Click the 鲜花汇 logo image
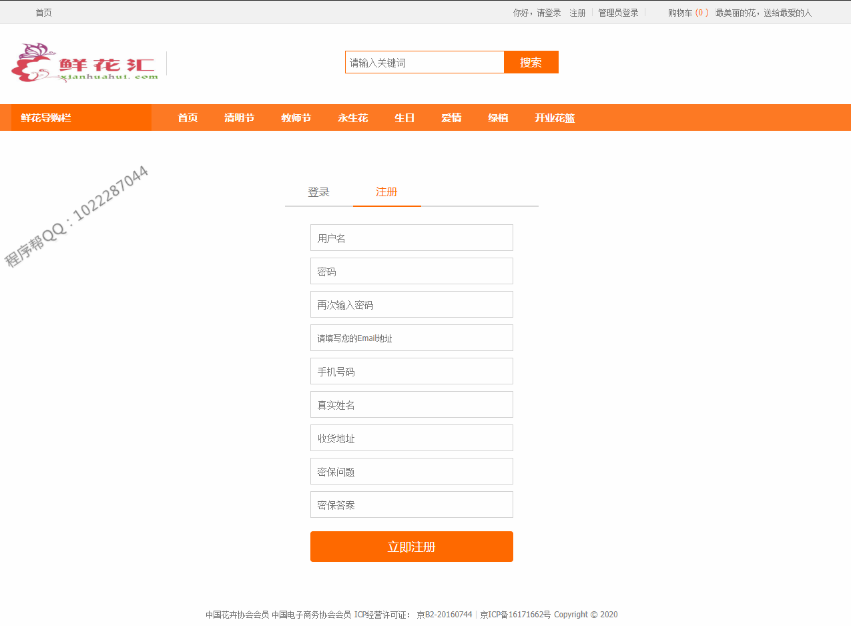The image size is (851, 626). (85, 63)
